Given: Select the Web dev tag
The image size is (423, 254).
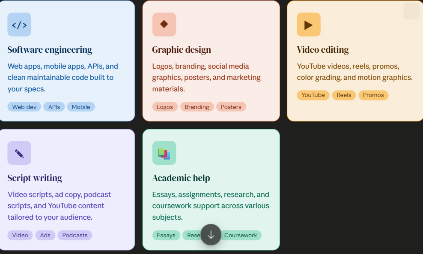Looking at the screenshot, I should pyautogui.click(x=24, y=107).
